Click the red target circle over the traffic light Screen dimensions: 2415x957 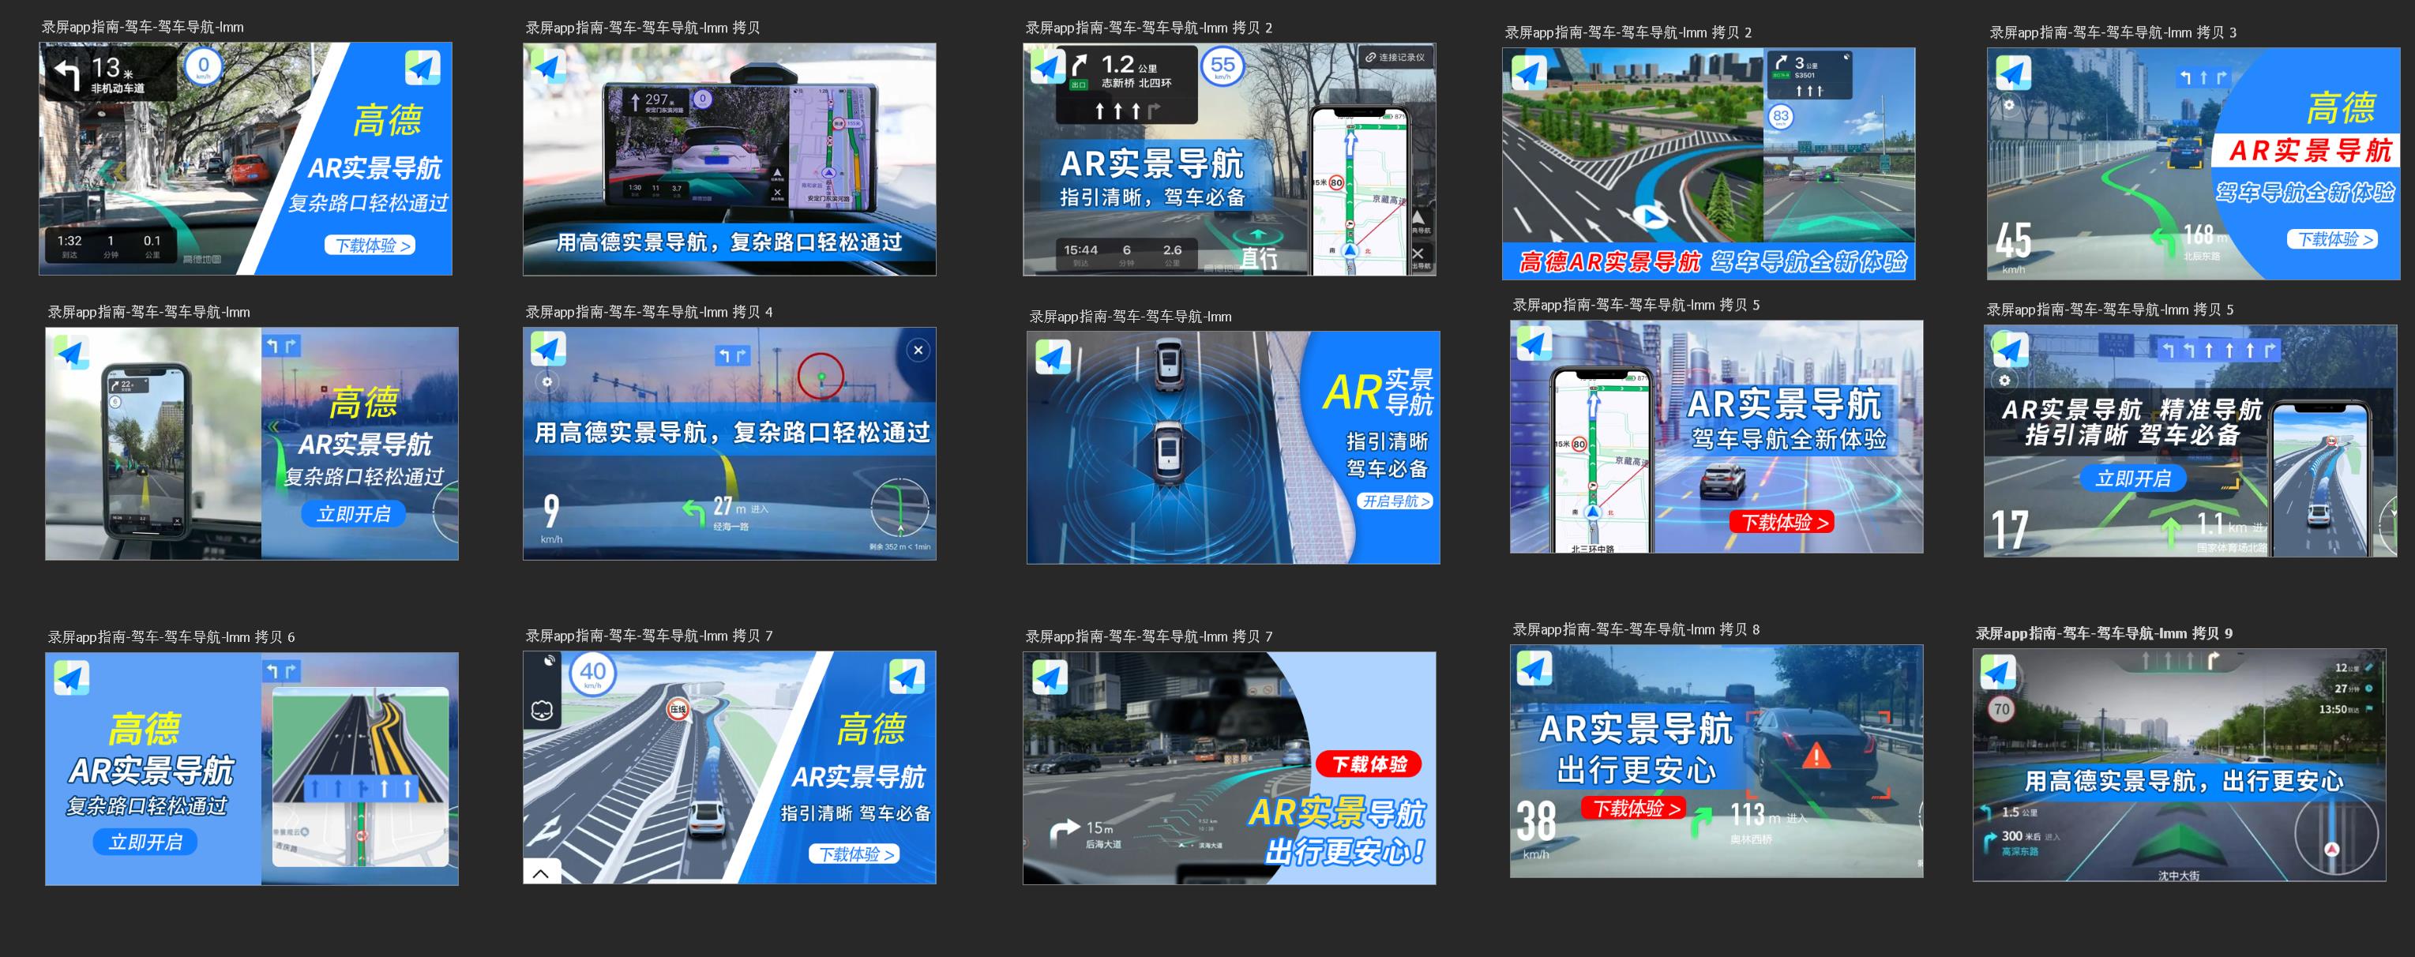coord(821,376)
